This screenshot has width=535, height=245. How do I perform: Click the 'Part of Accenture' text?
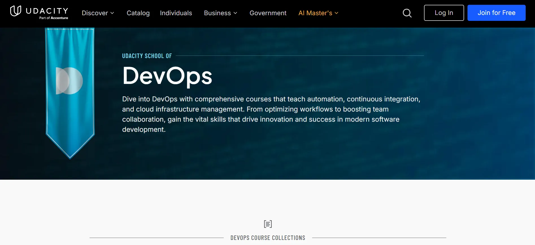[x=54, y=18]
